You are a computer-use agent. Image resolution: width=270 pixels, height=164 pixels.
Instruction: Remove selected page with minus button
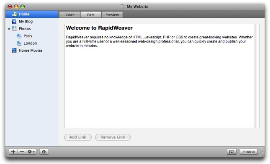(22, 151)
